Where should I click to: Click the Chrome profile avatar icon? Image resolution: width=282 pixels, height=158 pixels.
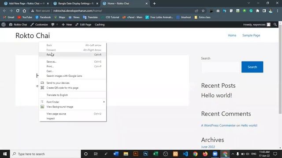point(271,11)
